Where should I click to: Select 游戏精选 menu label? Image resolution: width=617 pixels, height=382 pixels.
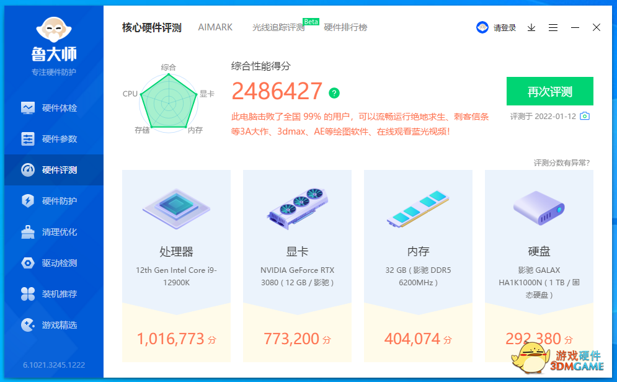60,325
